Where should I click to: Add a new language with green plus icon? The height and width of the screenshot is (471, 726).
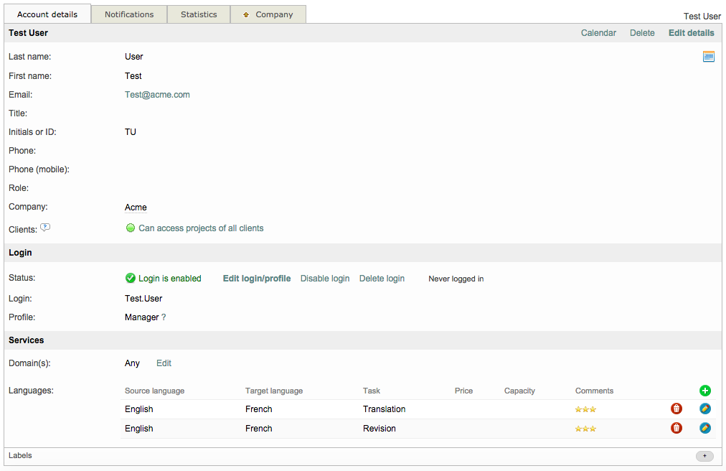704,391
